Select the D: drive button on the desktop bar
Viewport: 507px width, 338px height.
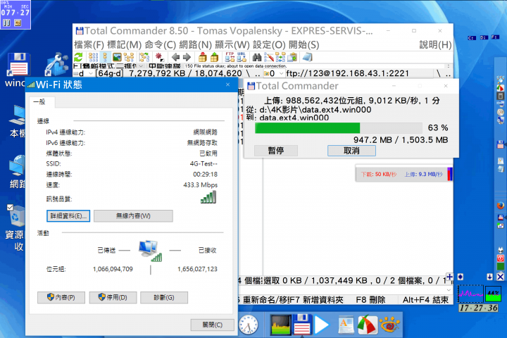coord(484,37)
